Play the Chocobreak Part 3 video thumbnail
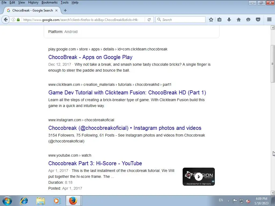The height and width of the screenshot is (206, 275). coord(199,176)
